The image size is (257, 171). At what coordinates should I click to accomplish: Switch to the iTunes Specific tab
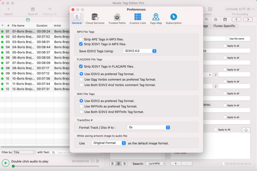[x=224, y=26]
